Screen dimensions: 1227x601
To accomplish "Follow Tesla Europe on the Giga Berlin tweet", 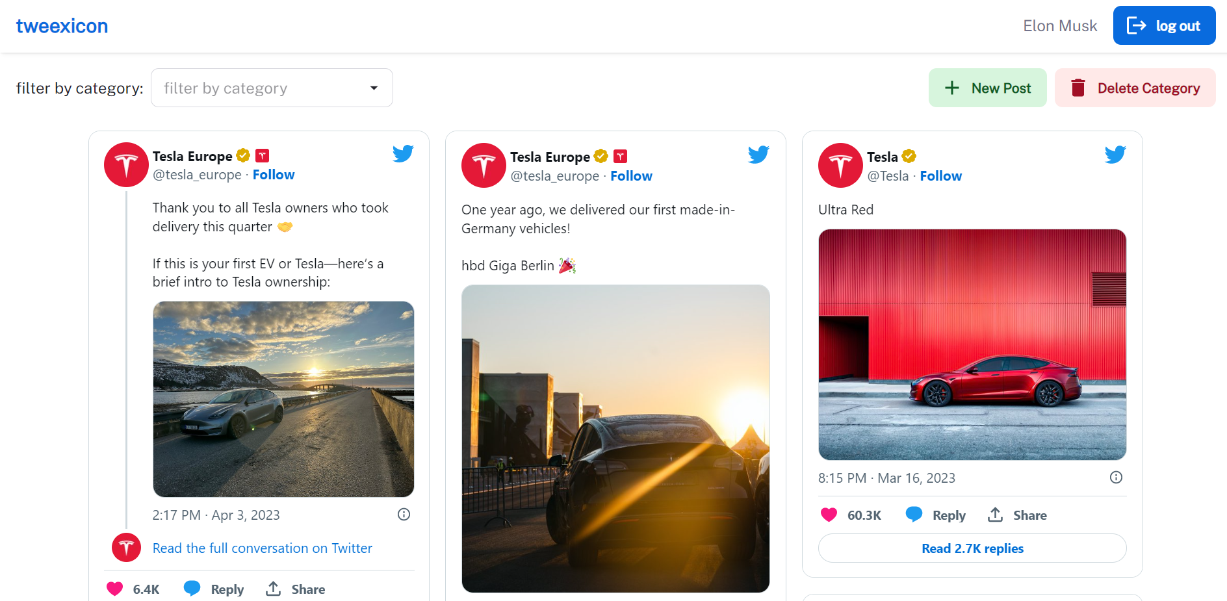I will tap(631, 176).
